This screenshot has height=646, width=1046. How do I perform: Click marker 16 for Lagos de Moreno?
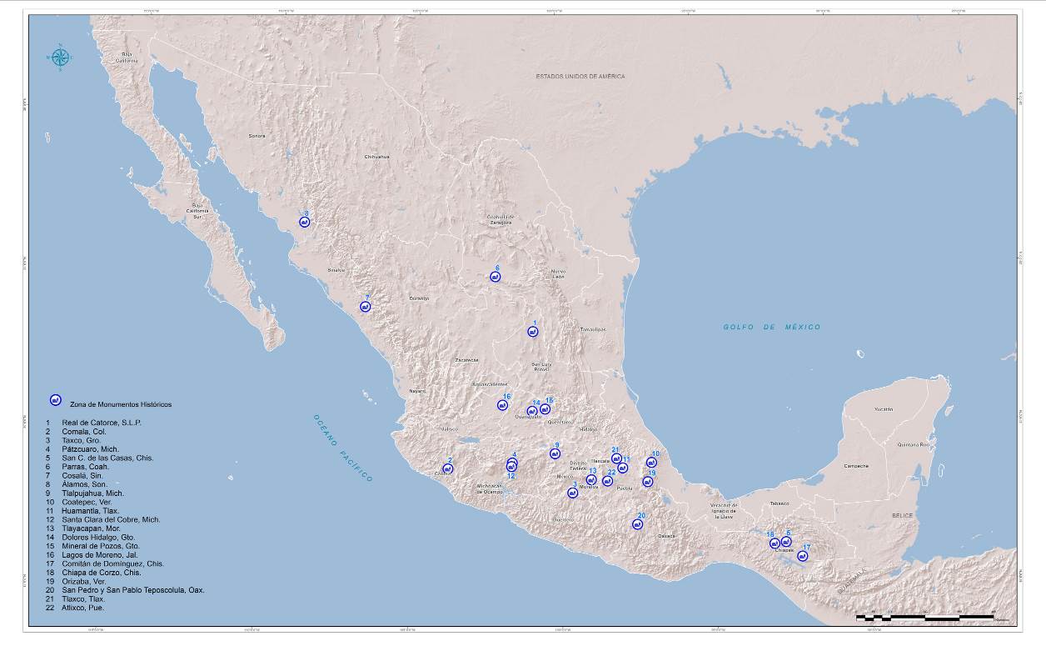tap(502, 405)
